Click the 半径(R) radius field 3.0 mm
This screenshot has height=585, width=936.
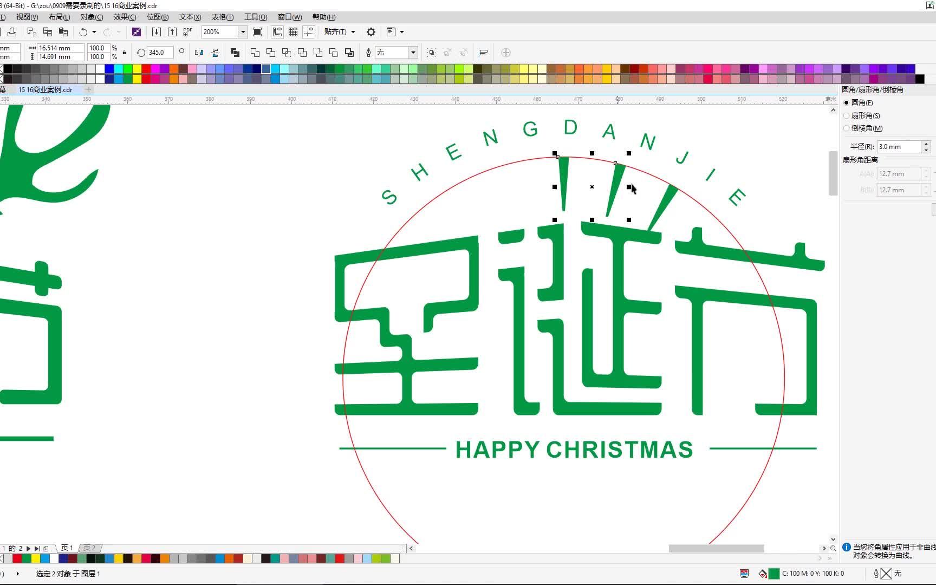tap(899, 147)
